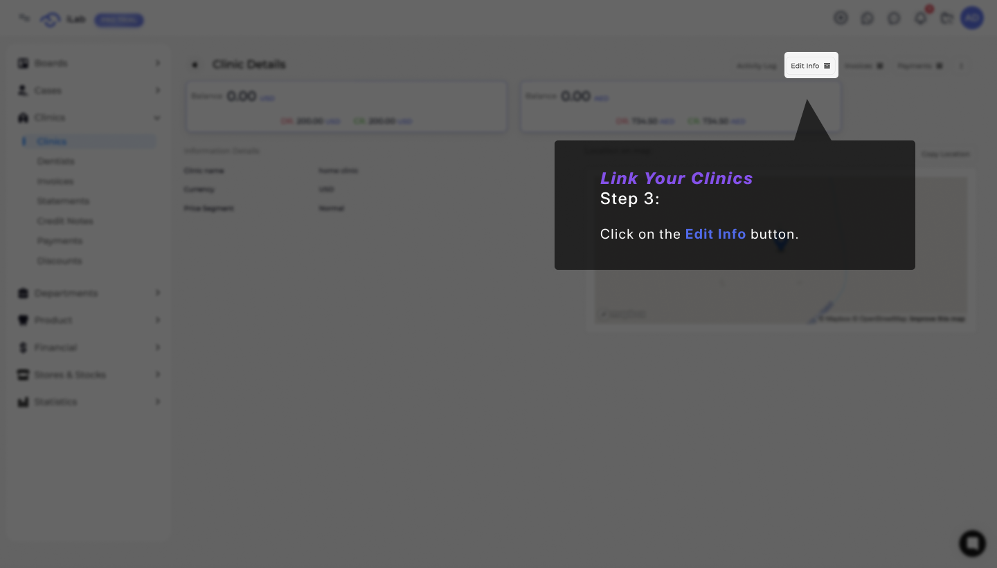This screenshot has height=568, width=997.
Task: Click the folder icon in top bar
Action: pyautogui.click(x=946, y=19)
